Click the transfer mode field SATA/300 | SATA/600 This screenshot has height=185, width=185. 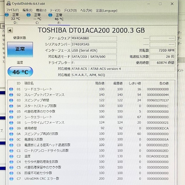click(94, 57)
